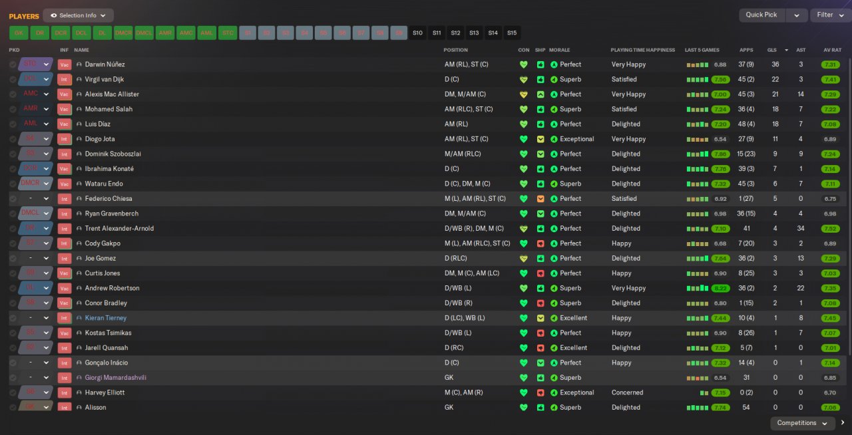Click the person icon beside Giorgi Mamardashvili

point(79,378)
